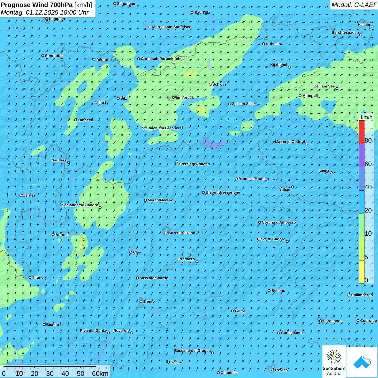Click the km/h legend heading

(366, 117)
